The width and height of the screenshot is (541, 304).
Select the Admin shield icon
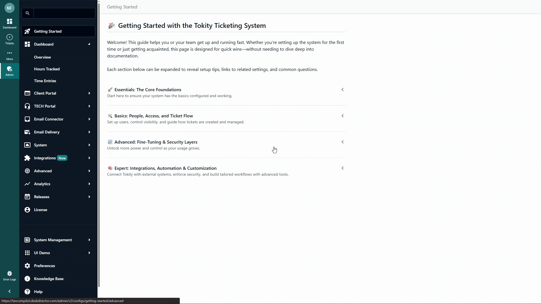tap(10, 71)
